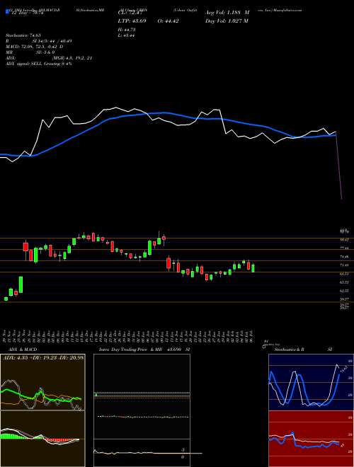The width and height of the screenshot is (354, 467).
Task: Click the 'ADX: 4.35 +DY: 19.23 -DY: 20.98' caption
Action: pyautogui.click(x=43, y=358)
